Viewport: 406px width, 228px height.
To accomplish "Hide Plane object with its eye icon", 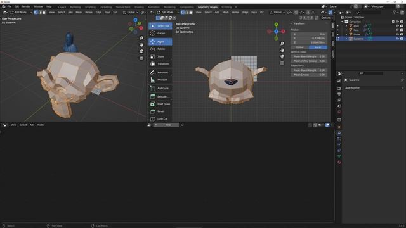I will pos(397,34).
